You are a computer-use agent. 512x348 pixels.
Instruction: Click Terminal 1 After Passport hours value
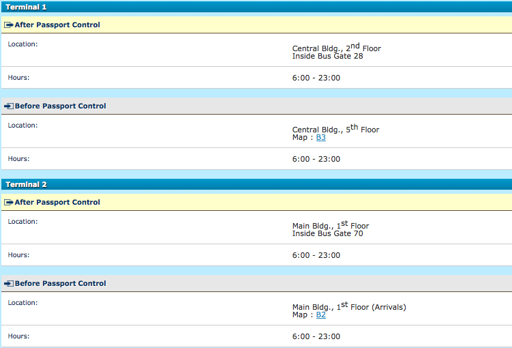coord(316,78)
